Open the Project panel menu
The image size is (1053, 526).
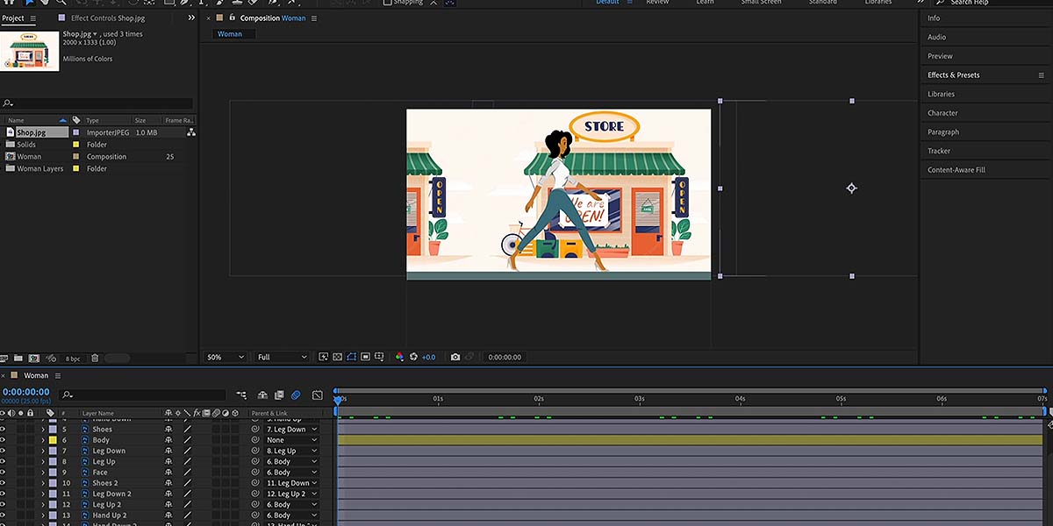click(33, 18)
